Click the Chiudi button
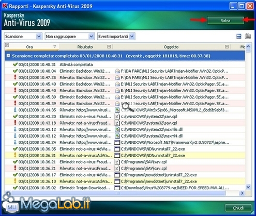Image resolution: width=256 pixels, height=216 pixels. 238,208
